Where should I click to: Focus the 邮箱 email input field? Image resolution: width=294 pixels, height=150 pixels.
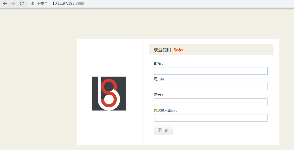pyautogui.click(x=211, y=71)
